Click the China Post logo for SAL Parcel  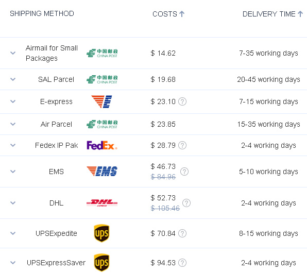(102, 79)
